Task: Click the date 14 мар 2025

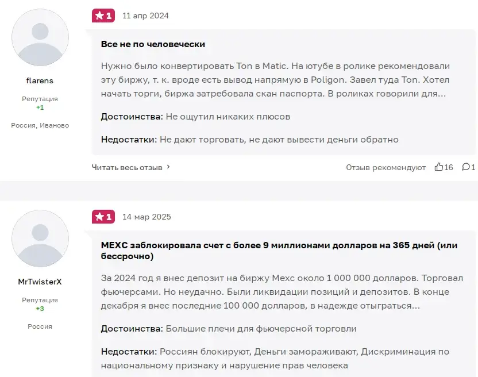Action: pyautogui.click(x=147, y=217)
